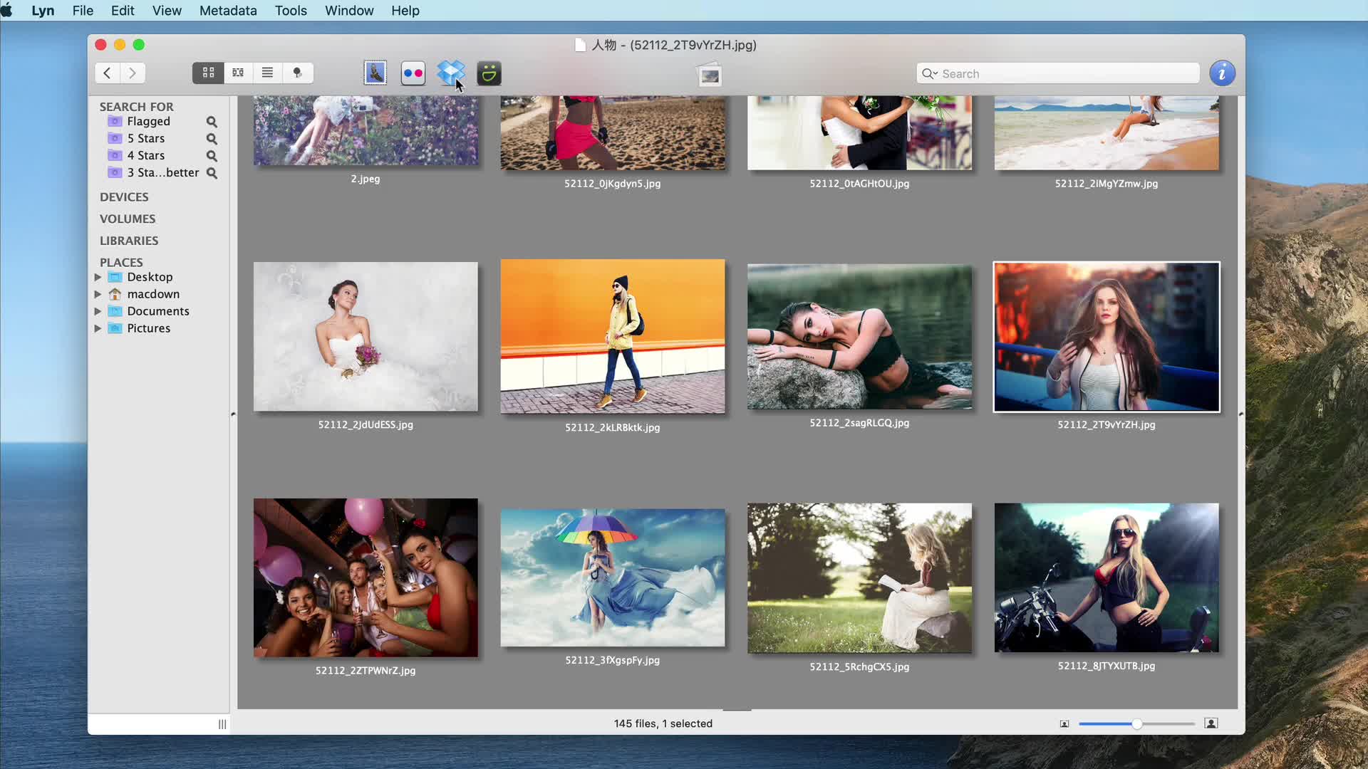
Task: Click the thumbnail size slider
Action: (x=1136, y=723)
